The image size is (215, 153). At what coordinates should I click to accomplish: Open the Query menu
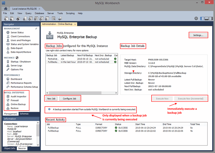pyautogui.click(x=28, y=13)
